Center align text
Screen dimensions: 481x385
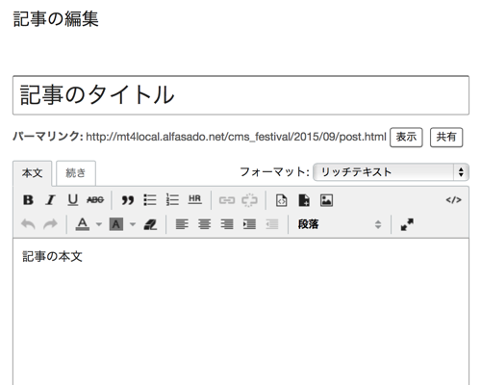[204, 224]
